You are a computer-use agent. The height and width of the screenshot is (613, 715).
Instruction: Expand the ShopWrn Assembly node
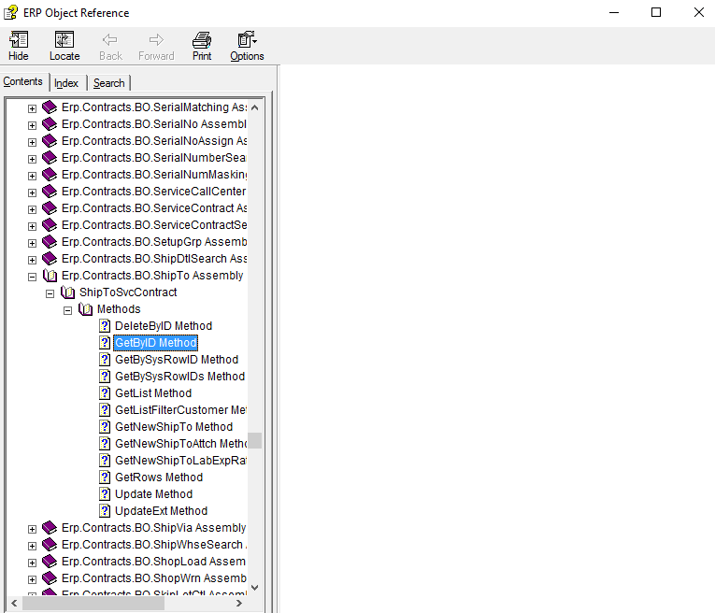click(32, 579)
